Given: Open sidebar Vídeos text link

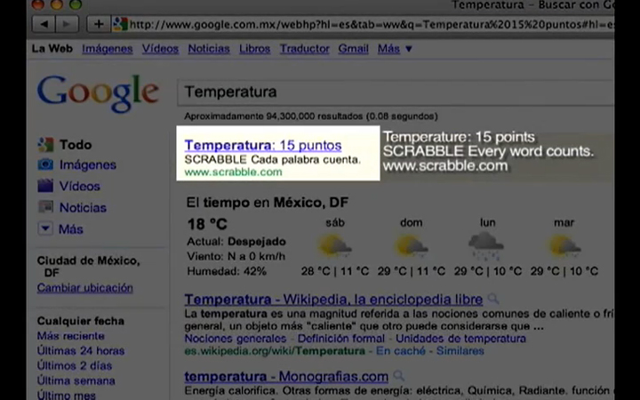Looking at the screenshot, I should tap(80, 186).
